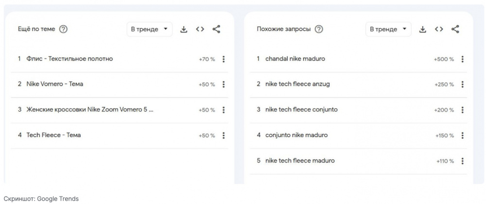Expand "В тренде" dropdown in right panel
This screenshot has height=204, width=486.
388,29
